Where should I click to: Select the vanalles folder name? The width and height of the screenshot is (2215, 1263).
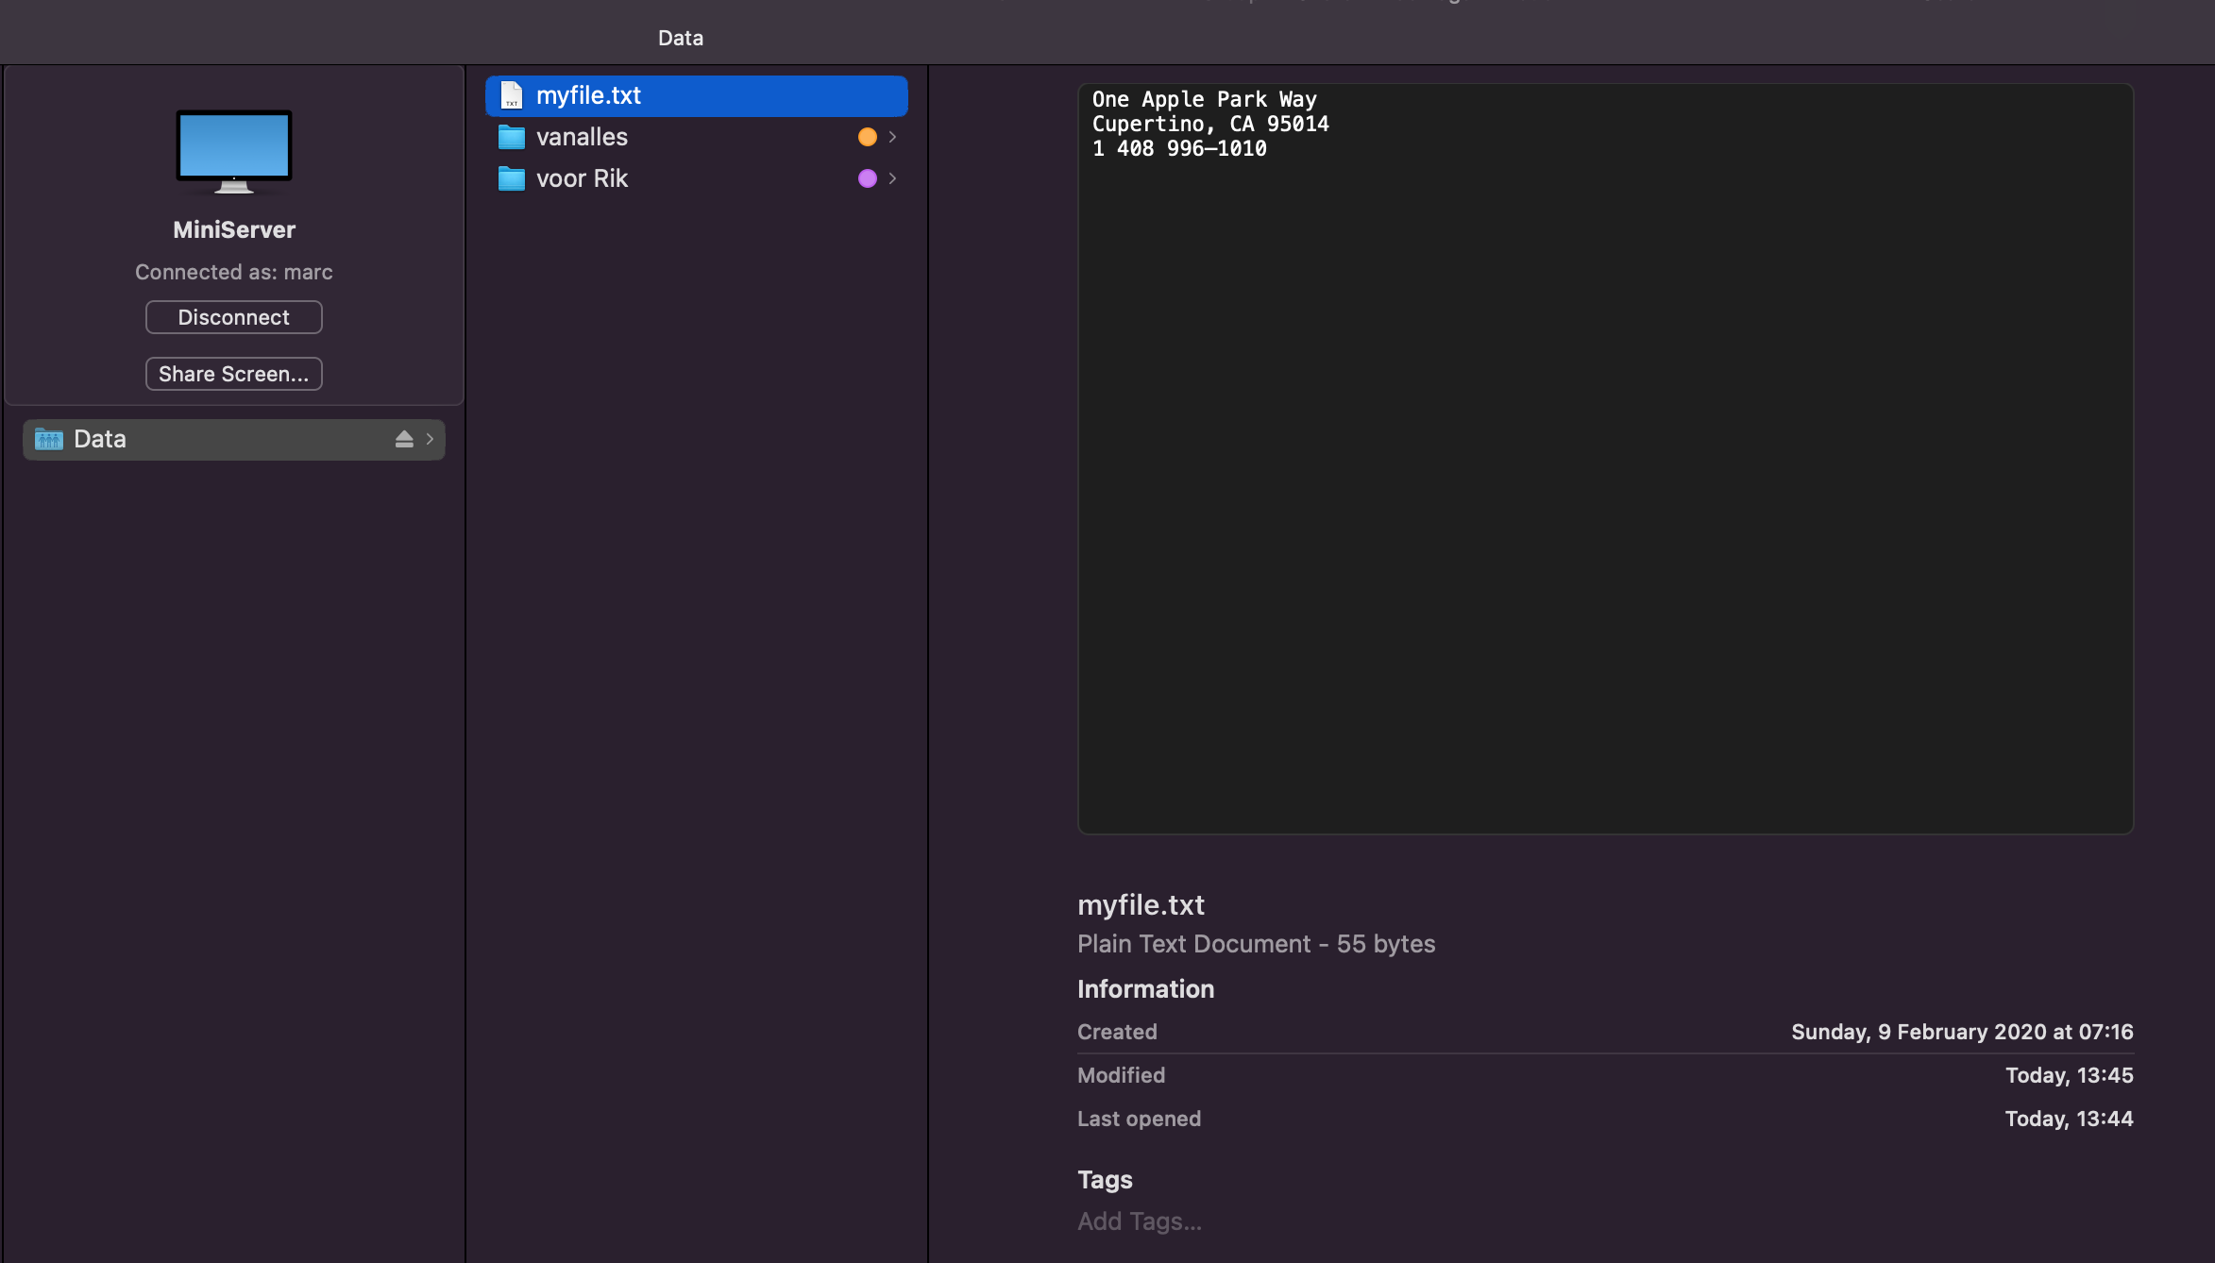coord(582,137)
